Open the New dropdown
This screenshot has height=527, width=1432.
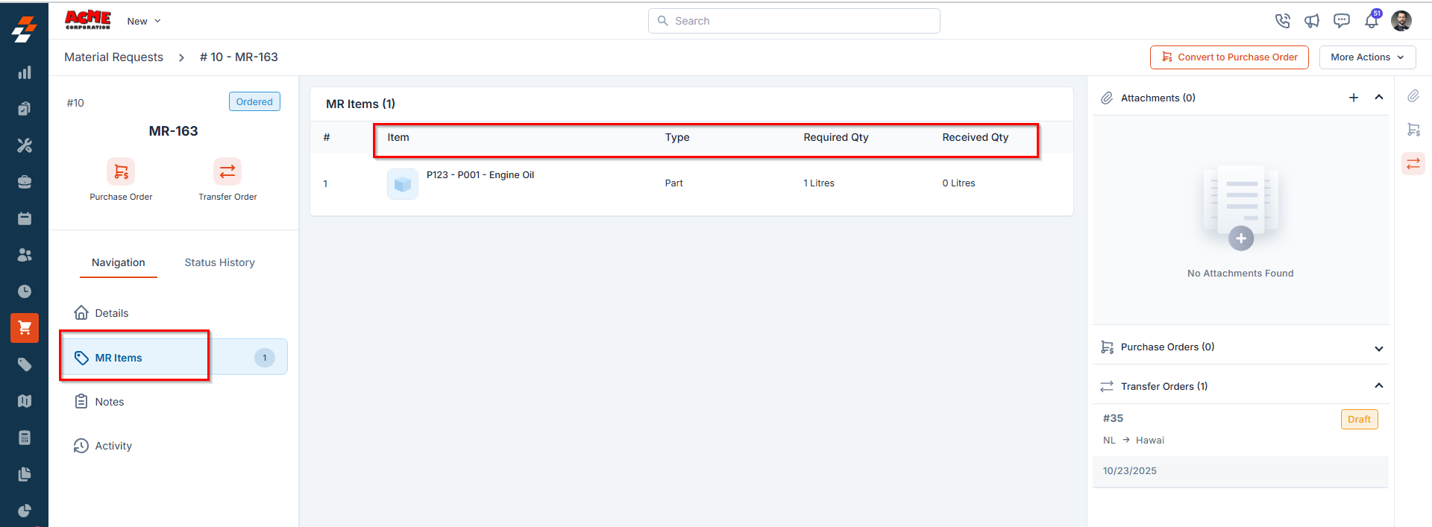point(144,21)
